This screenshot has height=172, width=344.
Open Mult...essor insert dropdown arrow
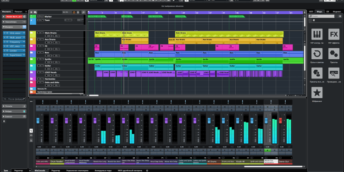coord(24,38)
